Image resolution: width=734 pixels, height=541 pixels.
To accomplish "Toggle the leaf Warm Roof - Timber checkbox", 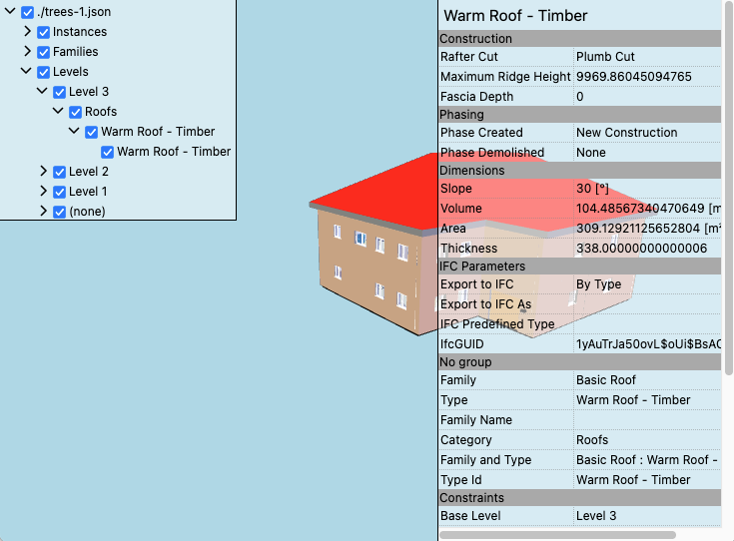I will (x=107, y=152).
